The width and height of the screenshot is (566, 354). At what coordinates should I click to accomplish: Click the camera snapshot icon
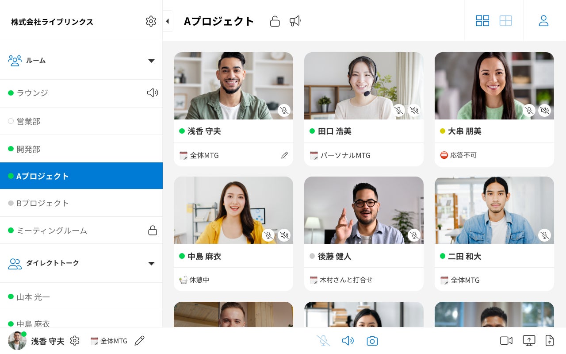372,341
